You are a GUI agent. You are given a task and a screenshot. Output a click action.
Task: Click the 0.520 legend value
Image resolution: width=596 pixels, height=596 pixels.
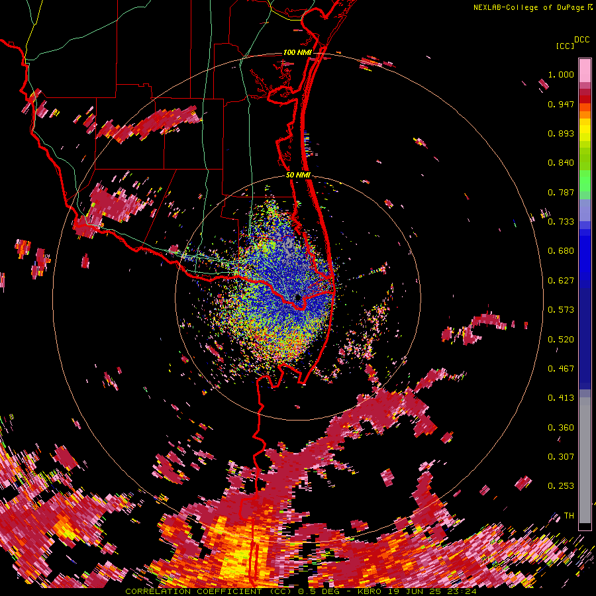coord(561,340)
